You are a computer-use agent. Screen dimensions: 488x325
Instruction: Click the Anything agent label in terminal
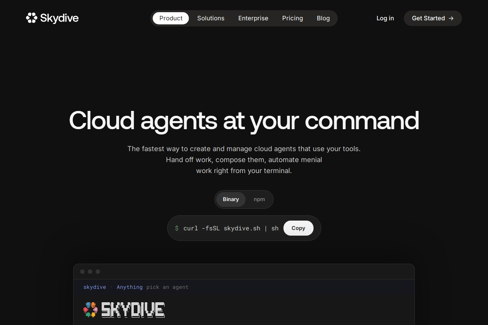(x=130, y=287)
